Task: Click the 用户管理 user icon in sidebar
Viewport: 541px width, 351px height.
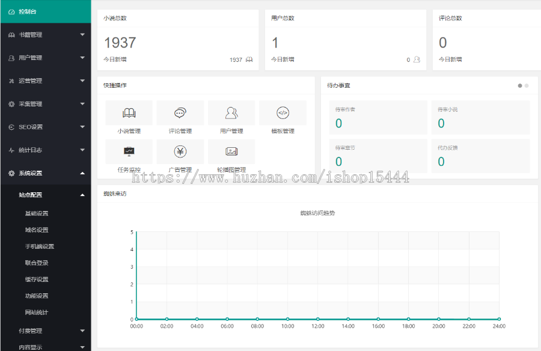Action: 11,58
